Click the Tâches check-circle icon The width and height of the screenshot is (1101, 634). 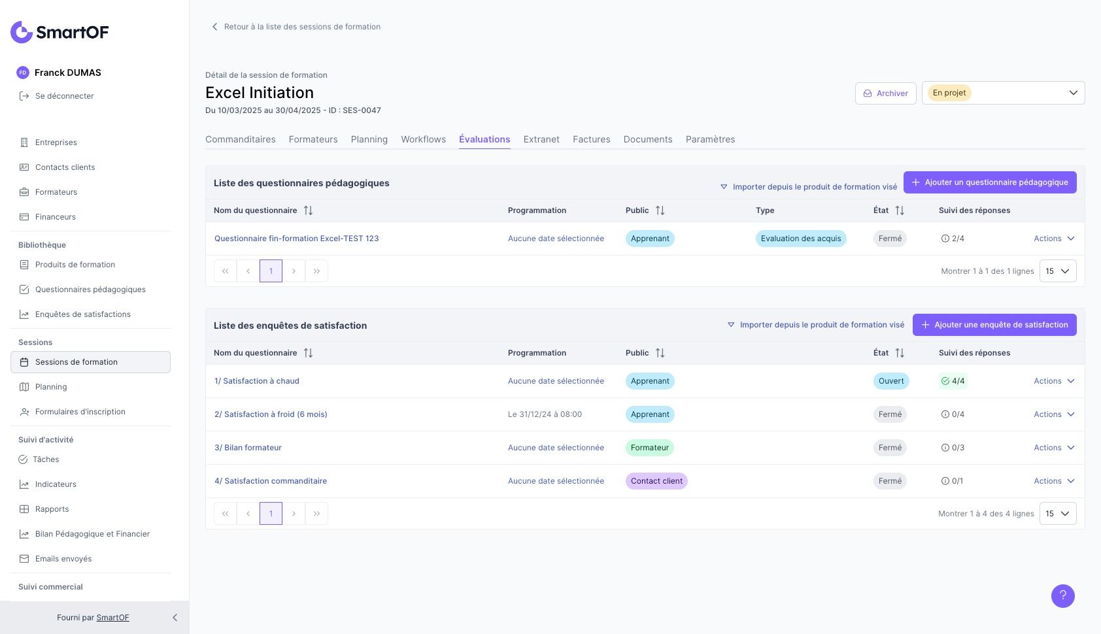(x=23, y=459)
